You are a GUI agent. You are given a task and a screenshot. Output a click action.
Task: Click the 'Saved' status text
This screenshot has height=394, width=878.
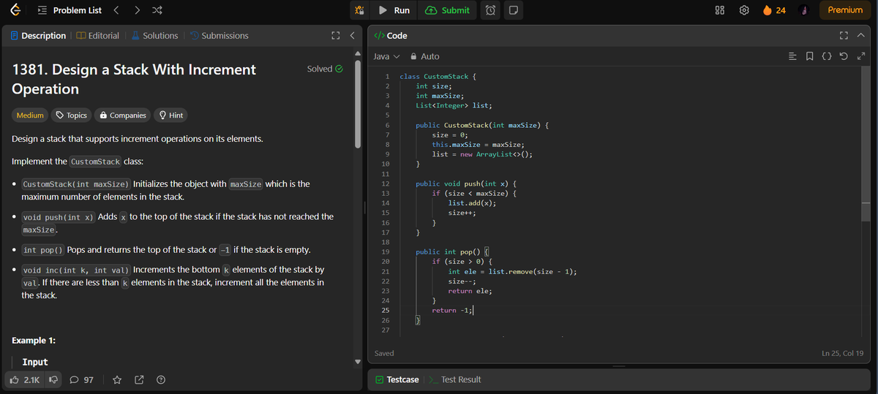click(x=384, y=353)
